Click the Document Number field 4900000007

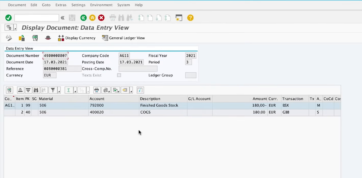[55, 56]
